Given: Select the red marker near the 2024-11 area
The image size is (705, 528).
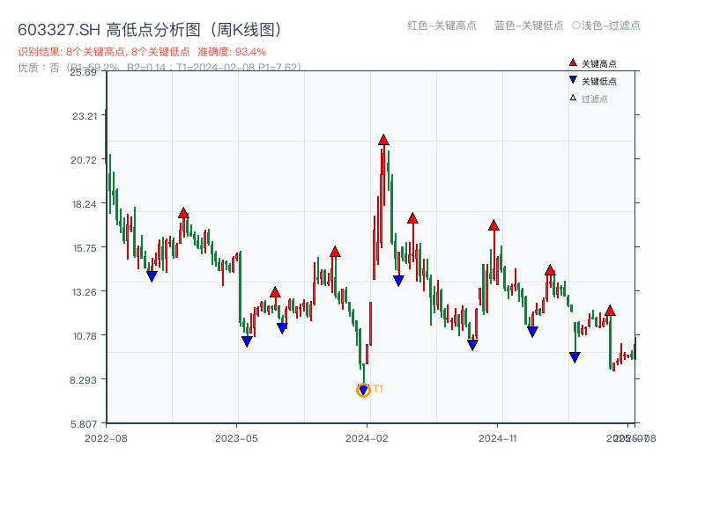Looking at the screenshot, I should (x=495, y=224).
